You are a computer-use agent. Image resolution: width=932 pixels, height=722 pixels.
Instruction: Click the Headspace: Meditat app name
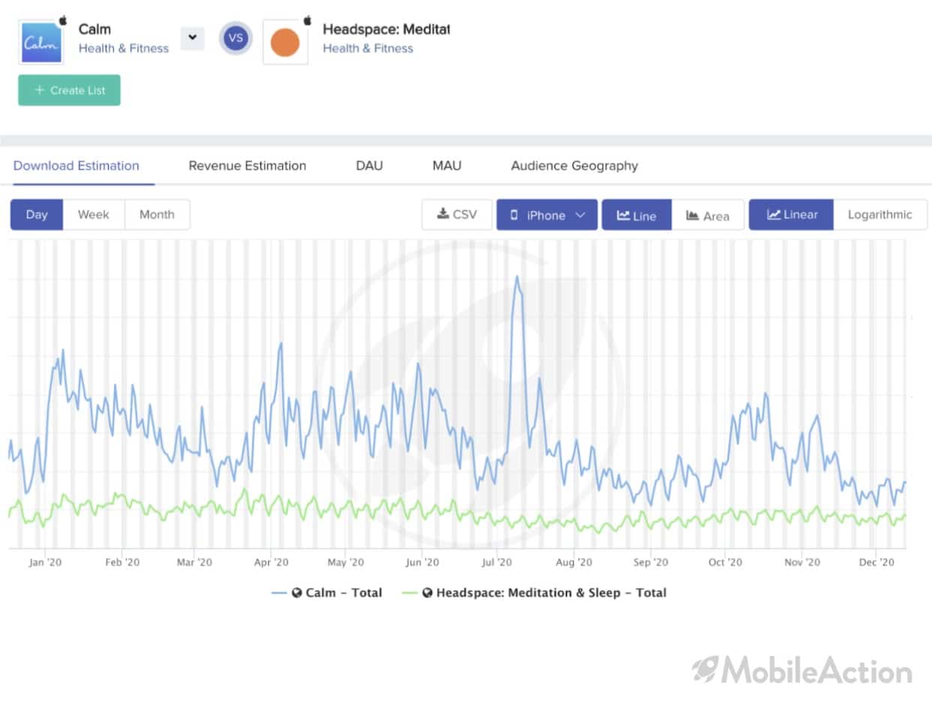pyautogui.click(x=386, y=29)
